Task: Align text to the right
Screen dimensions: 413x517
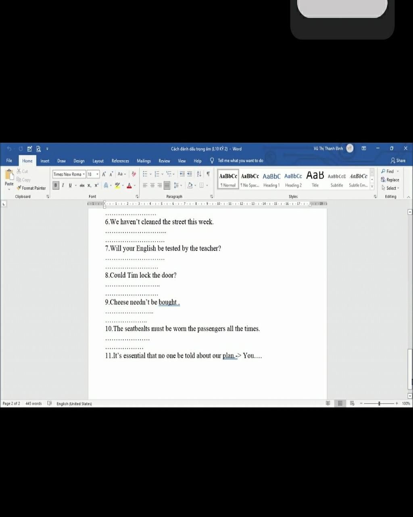Action: 160,185
